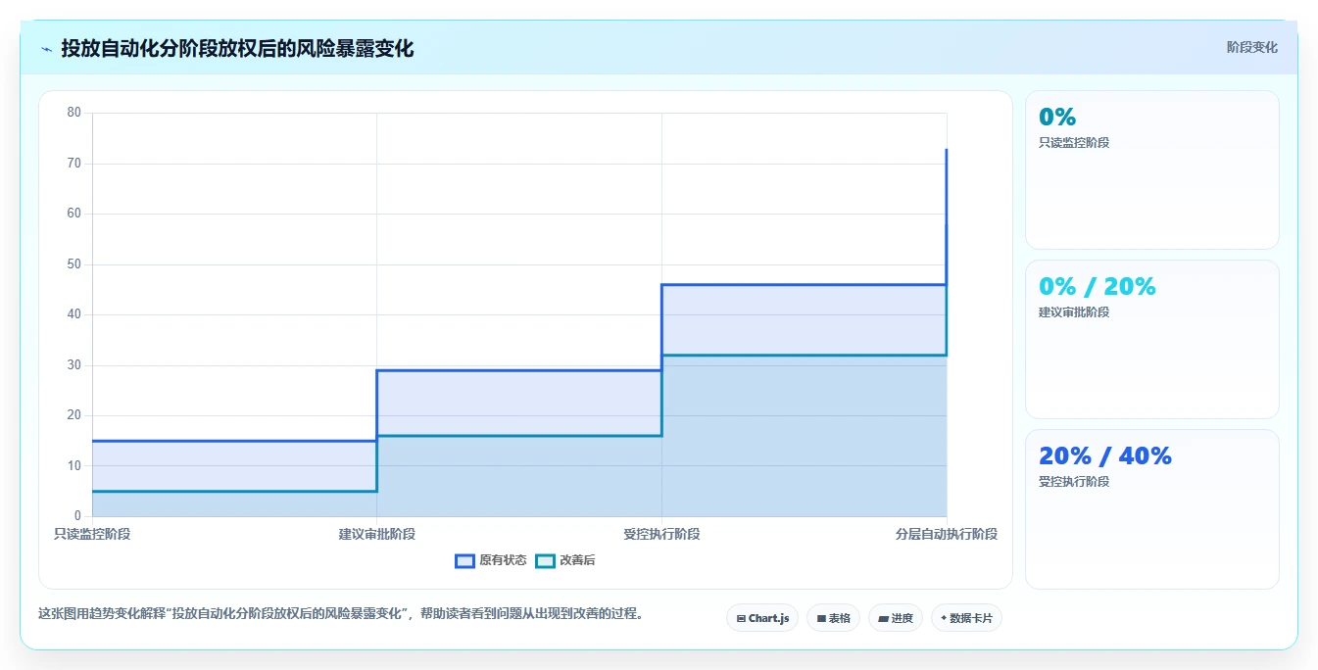Click the blue 原有状态 step line at 46
1318x670 pixels.
(x=804, y=285)
